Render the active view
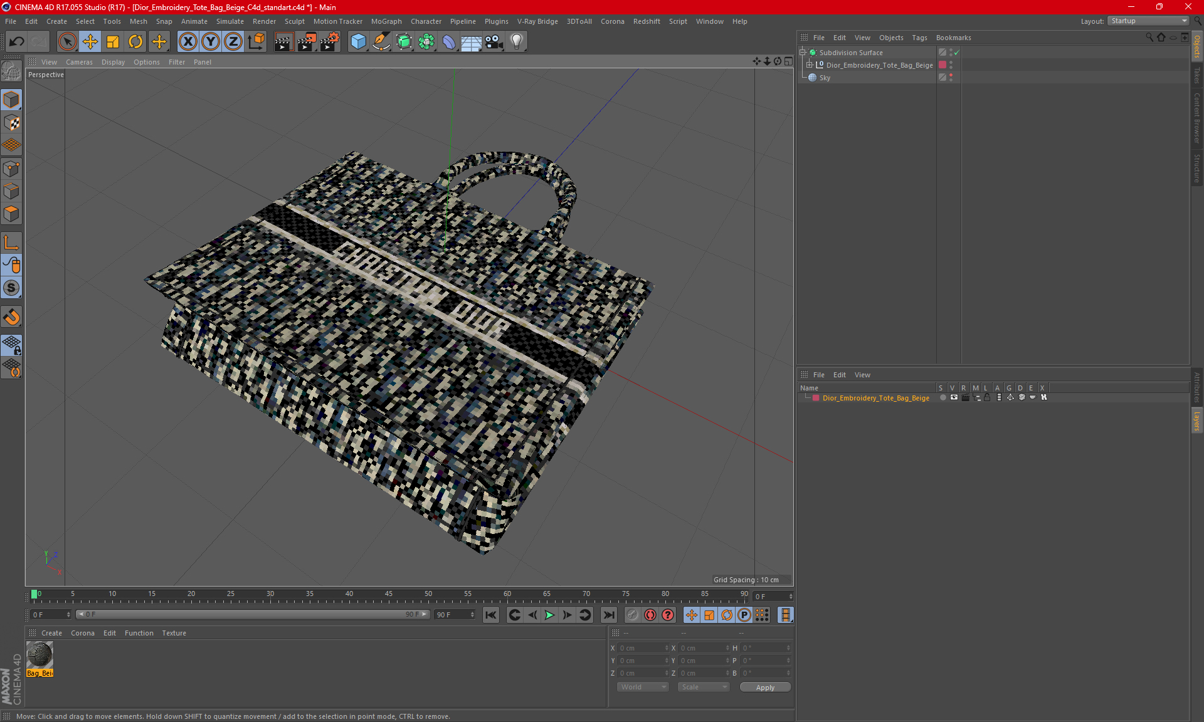The height and width of the screenshot is (722, 1204). coord(283,42)
